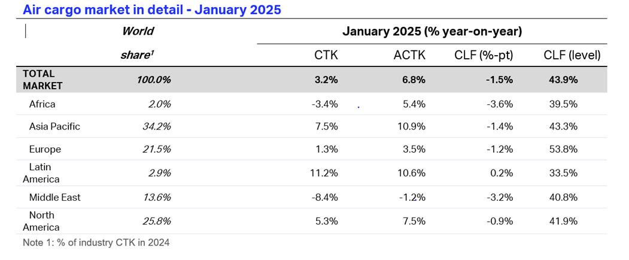
Task: Click the Africa row label
Action: point(42,104)
